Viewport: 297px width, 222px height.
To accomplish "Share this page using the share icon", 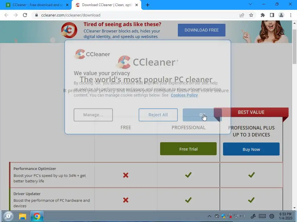I will click(242, 15).
